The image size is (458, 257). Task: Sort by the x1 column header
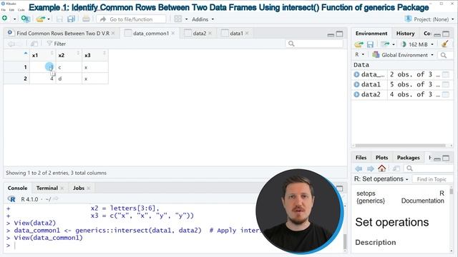[x=43, y=55]
